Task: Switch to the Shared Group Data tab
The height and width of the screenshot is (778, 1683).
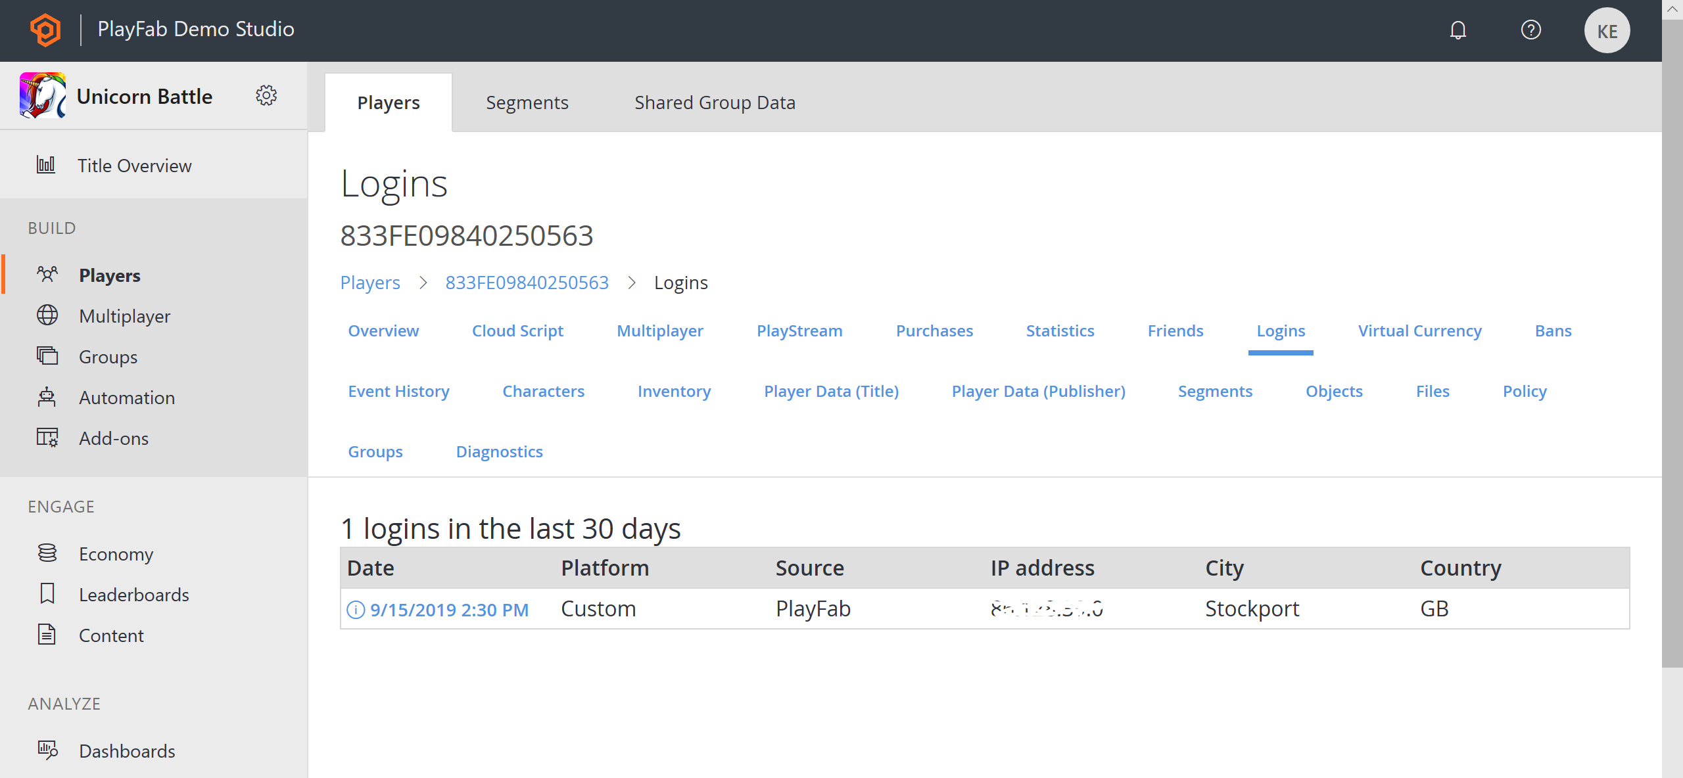Action: point(714,102)
